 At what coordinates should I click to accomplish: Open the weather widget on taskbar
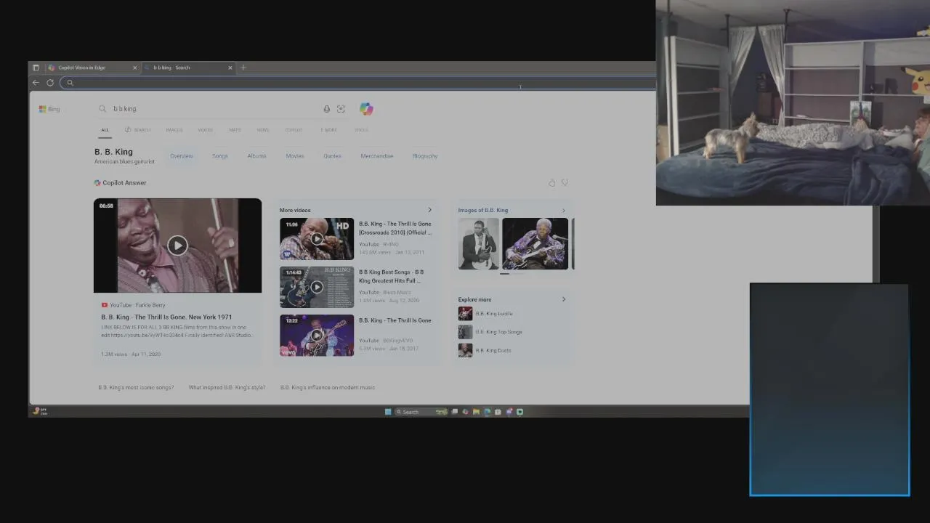pyautogui.click(x=41, y=412)
